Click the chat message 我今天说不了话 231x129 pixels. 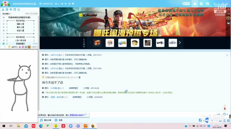coord(52,82)
